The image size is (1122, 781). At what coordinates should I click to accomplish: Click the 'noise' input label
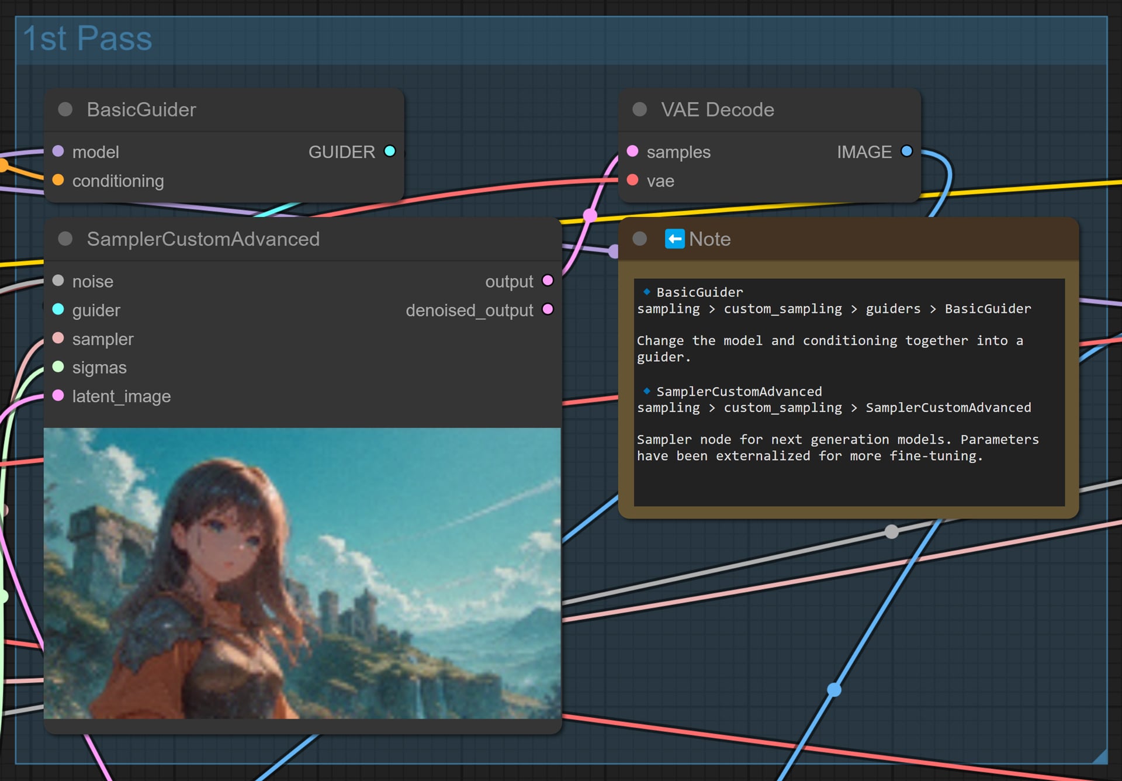point(93,282)
